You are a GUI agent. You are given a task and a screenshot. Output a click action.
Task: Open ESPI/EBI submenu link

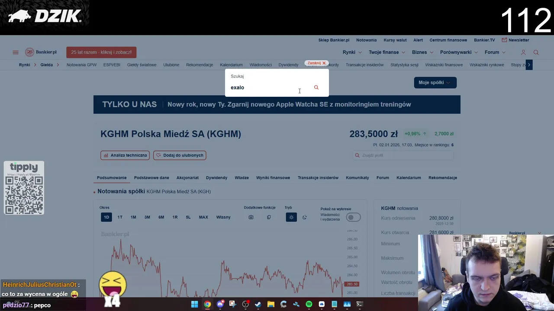click(112, 65)
